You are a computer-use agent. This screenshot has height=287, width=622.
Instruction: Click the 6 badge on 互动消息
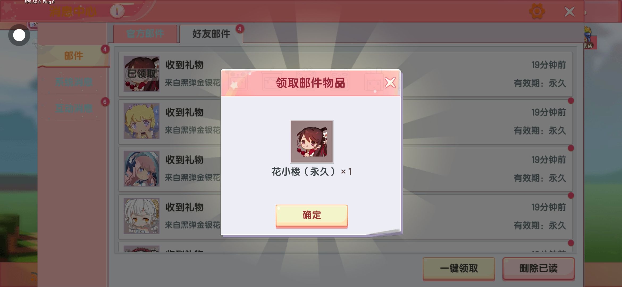[105, 102]
